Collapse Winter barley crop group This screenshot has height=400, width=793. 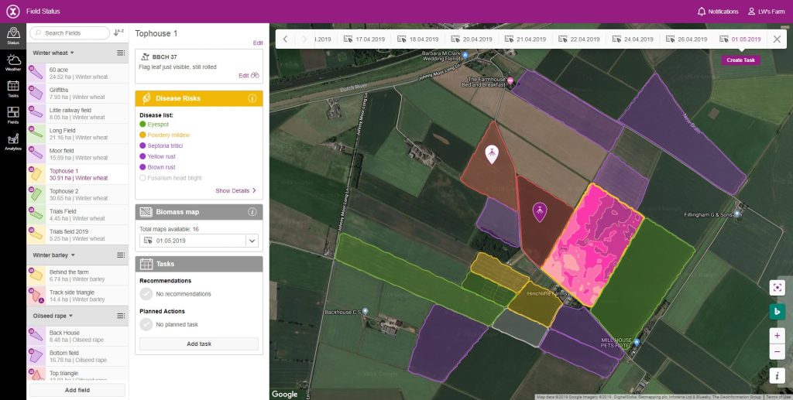54,255
